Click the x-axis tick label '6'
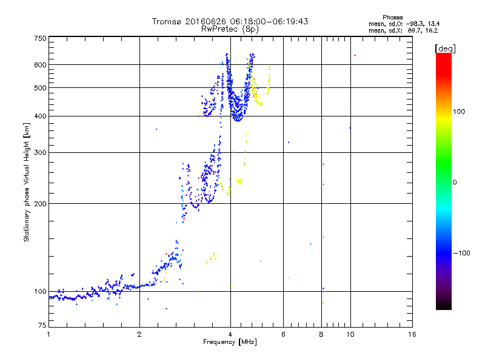Viewport: 485px width, 364px height. (283, 334)
